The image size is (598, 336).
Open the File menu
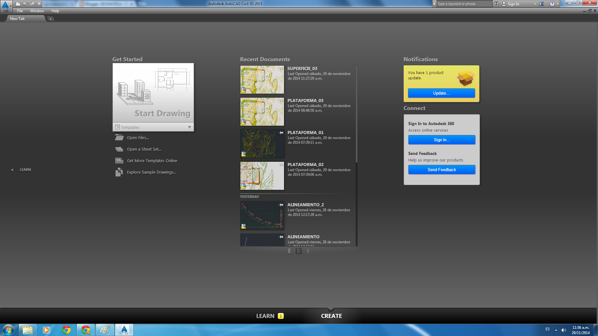tap(20, 11)
